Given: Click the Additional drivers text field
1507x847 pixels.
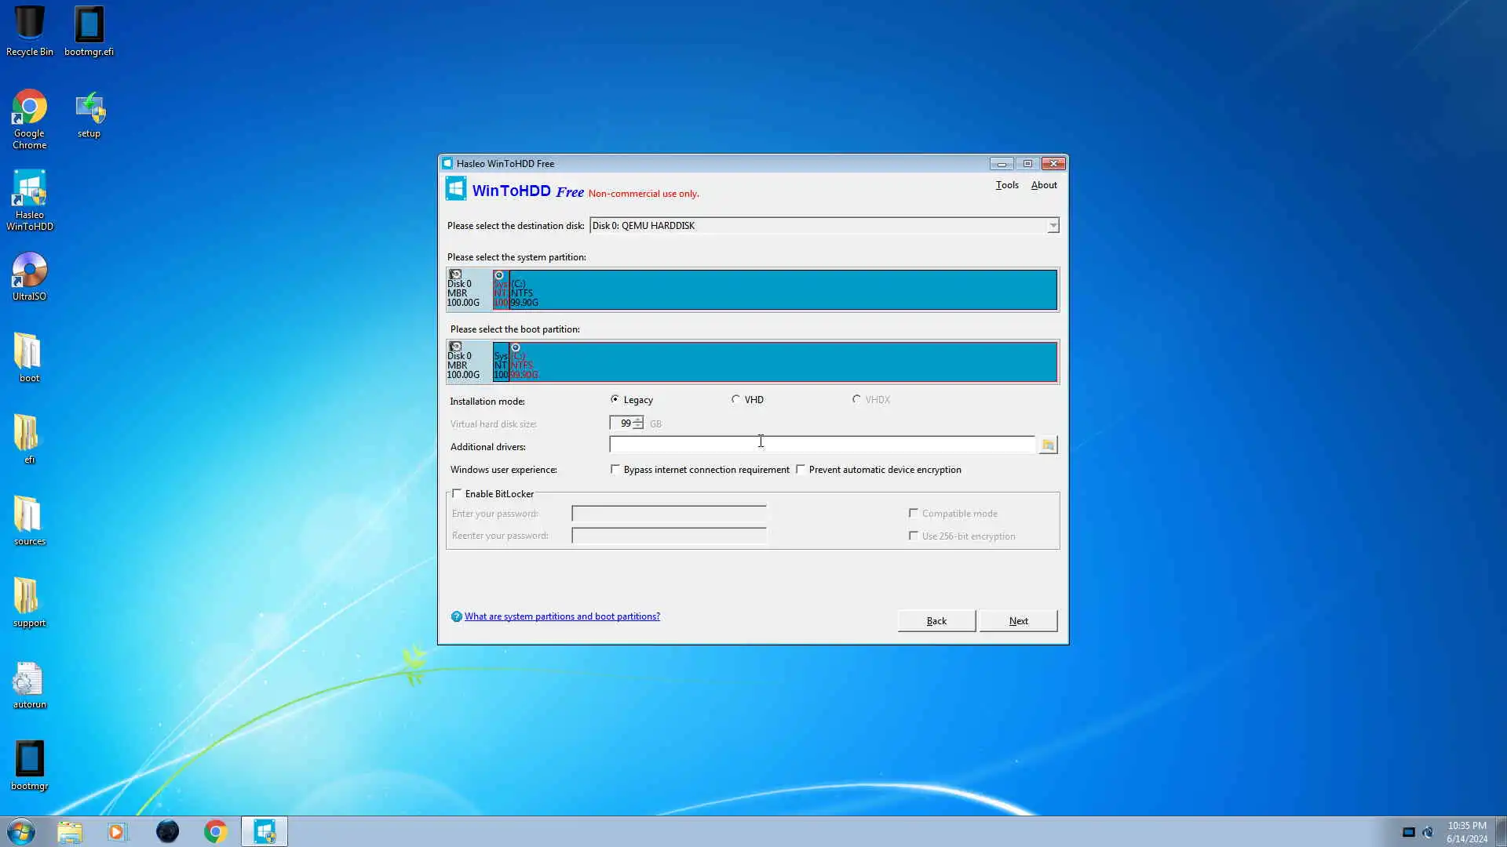Looking at the screenshot, I should coord(822,445).
